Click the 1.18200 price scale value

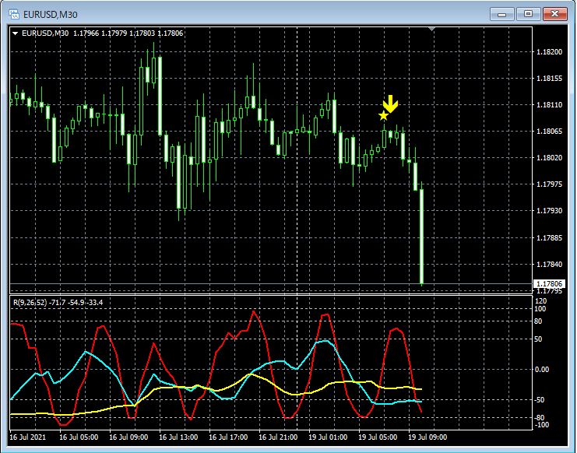[x=550, y=52]
